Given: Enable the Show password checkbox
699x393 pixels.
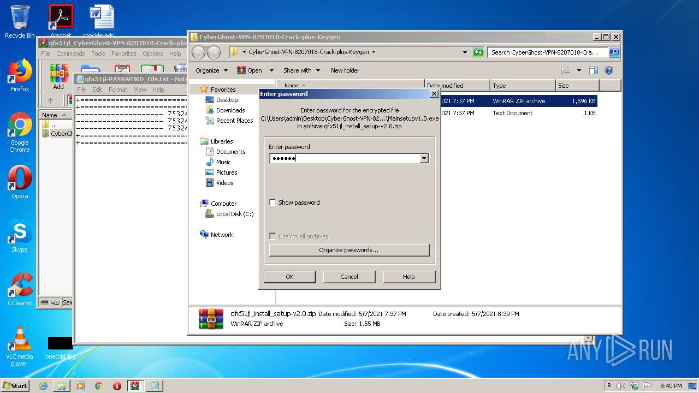Looking at the screenshot, I should tap(273, 203).
